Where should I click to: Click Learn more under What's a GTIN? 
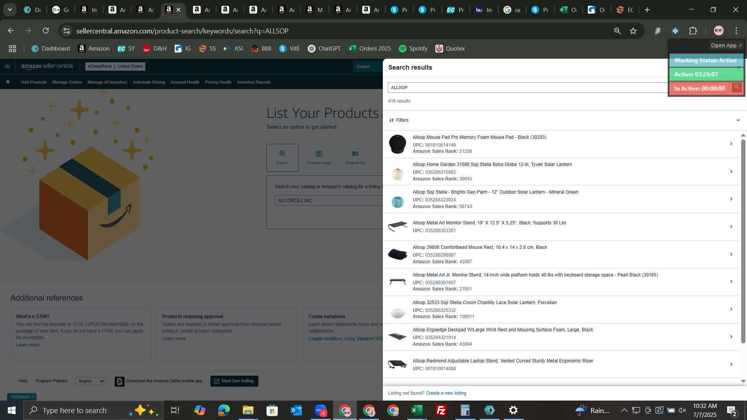(x=28, y=345)
